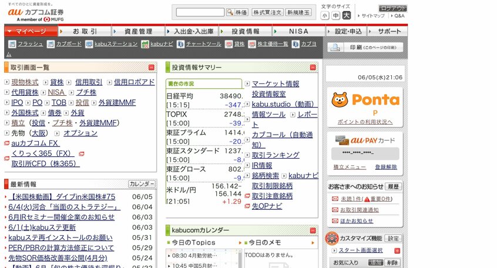Expand the マイページ menu arrow
Image resolution: width=497 pixels, height=268 pixels.
click(x=9, y=31)
